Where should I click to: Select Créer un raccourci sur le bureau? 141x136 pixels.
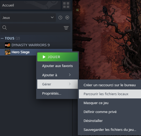point(110,85)
